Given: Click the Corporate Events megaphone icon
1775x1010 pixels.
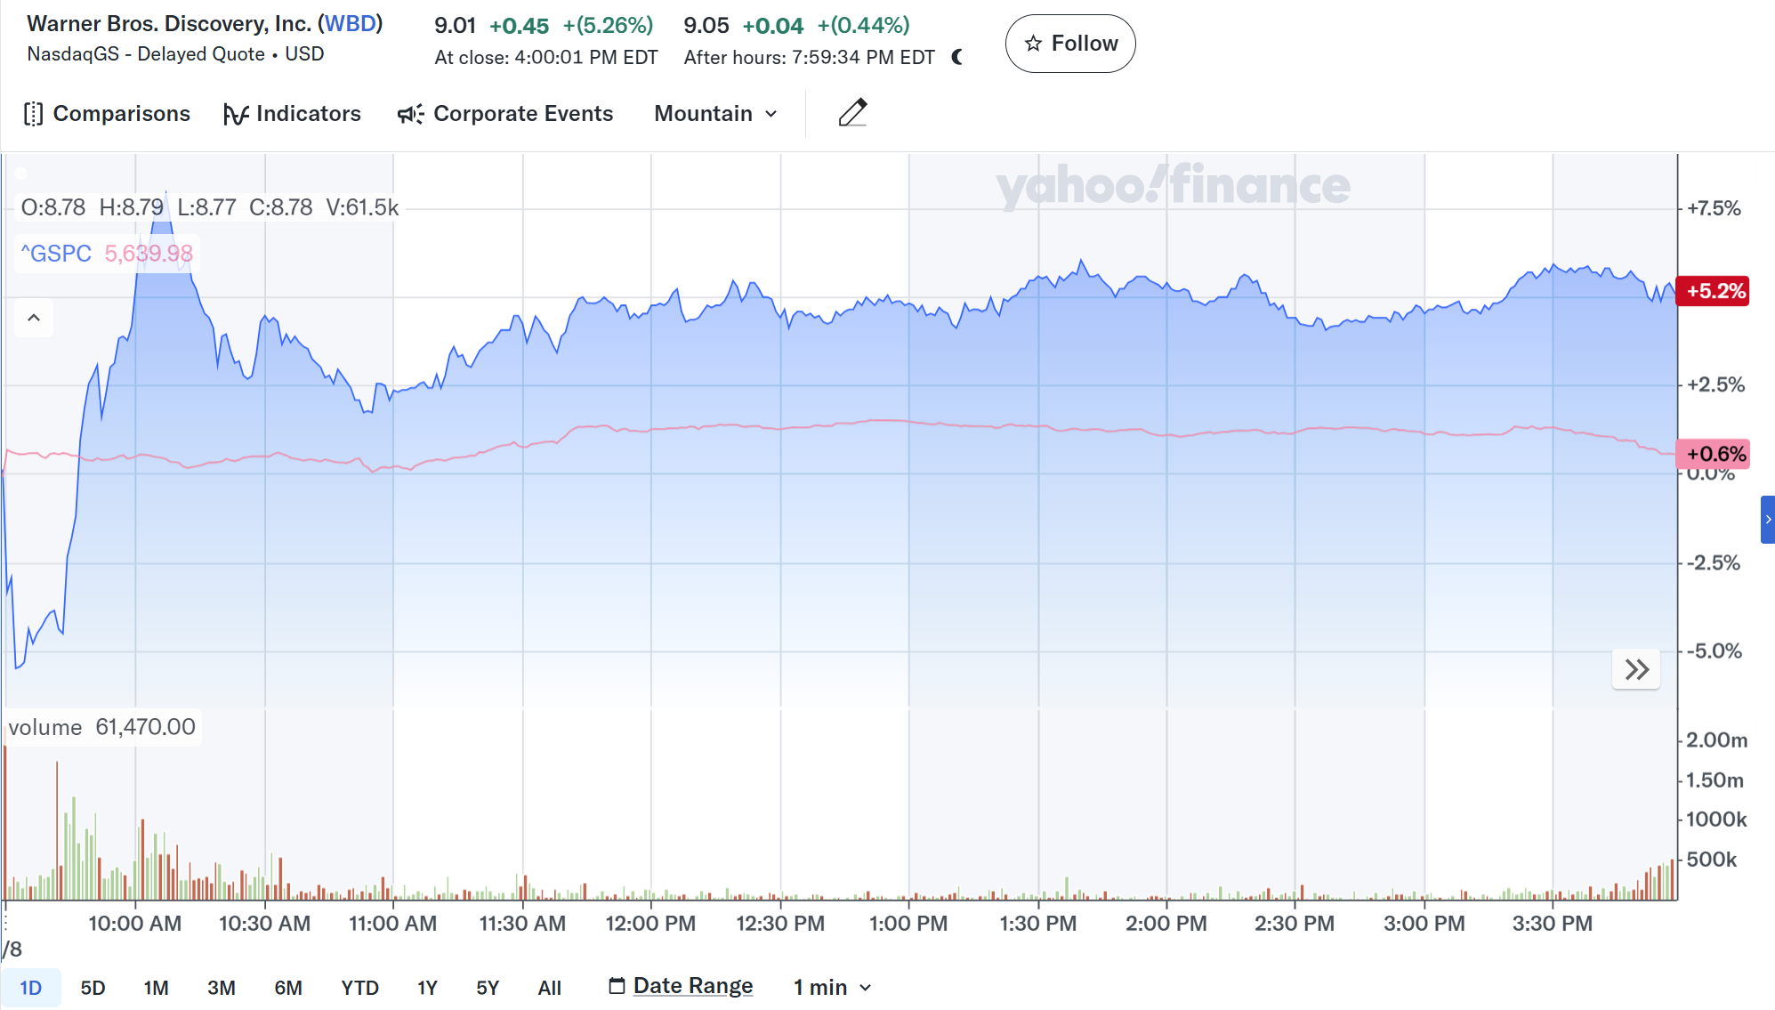Looking at the screenshot, I should (x=410, y=114).
